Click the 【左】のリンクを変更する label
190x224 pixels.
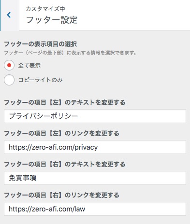coord(61,133)
